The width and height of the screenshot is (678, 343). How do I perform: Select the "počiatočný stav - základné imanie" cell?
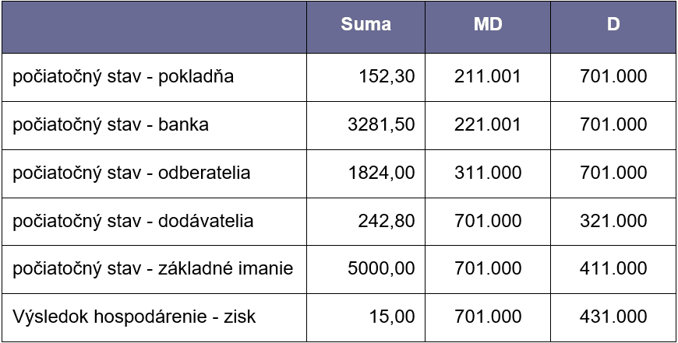pyautogui.click(x=153, y=269)
